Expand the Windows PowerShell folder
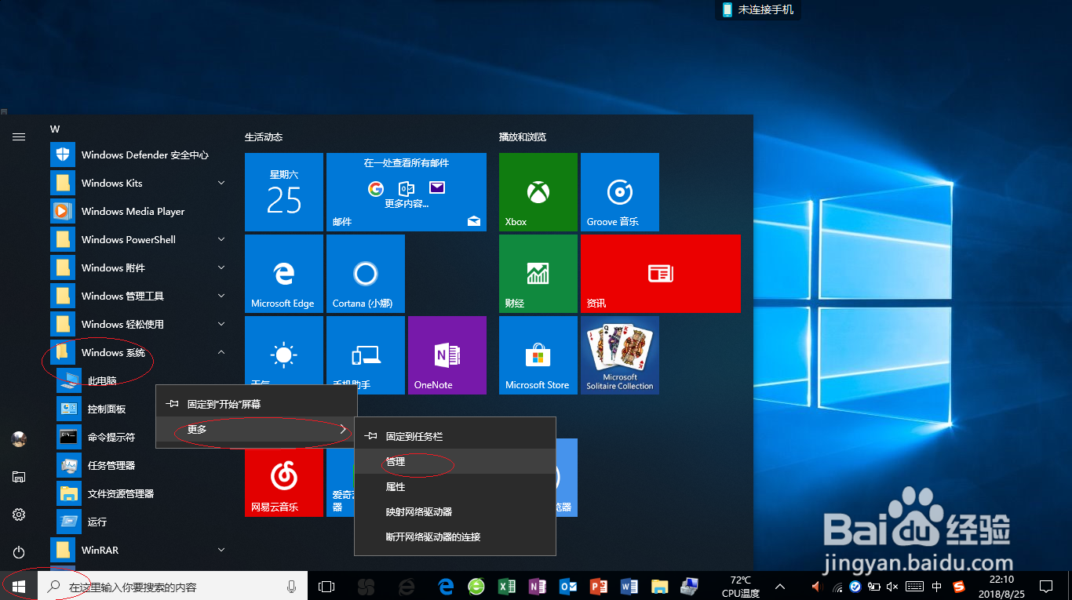Viewport: 1072px width, 600px height. [140, 239]
